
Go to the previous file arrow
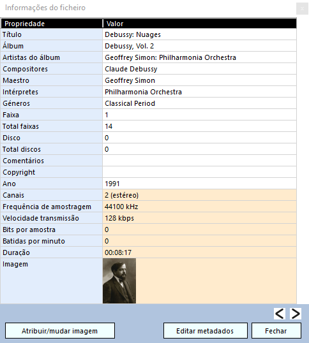280,314
